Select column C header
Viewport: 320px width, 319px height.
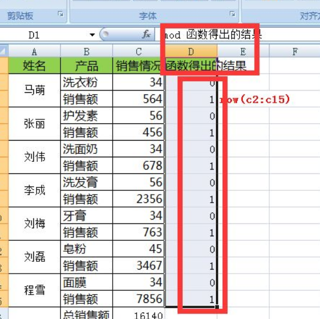tap(138, 51)
